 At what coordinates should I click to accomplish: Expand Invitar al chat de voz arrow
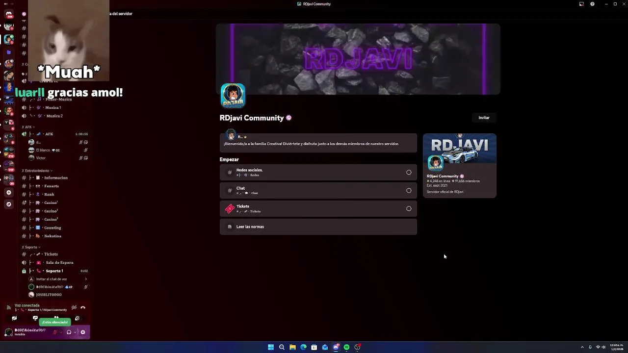86,279
